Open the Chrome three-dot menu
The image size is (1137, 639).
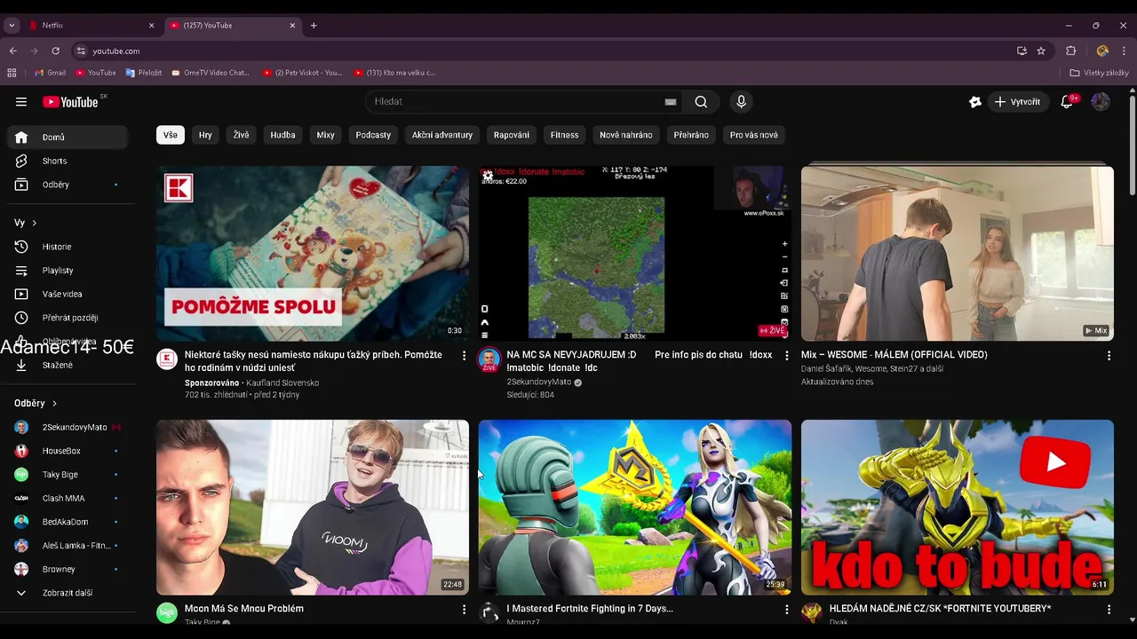pos(1125,51)
